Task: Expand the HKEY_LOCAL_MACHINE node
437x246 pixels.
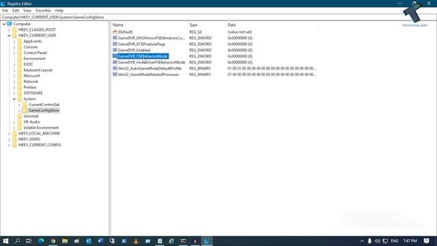Action: point(9,134)
